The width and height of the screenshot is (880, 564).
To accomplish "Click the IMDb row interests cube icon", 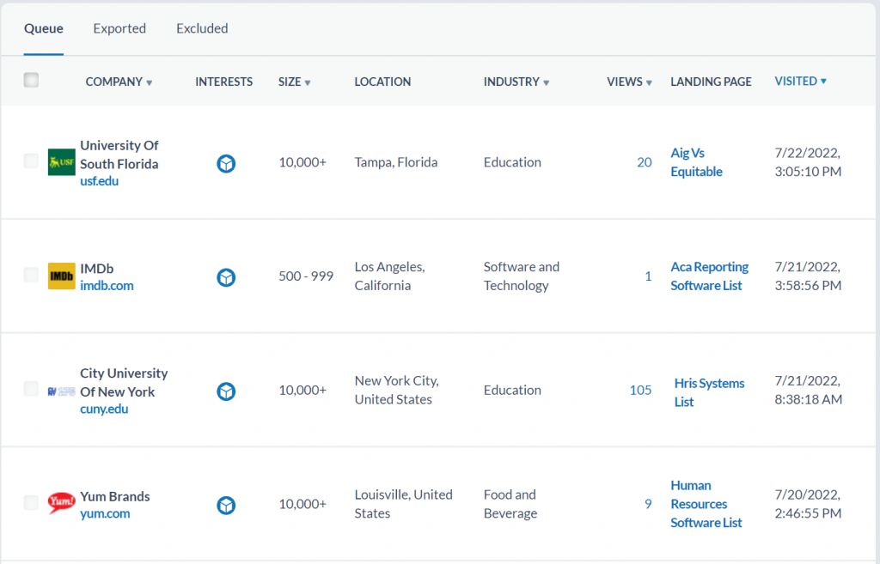I will pos(226,276).
